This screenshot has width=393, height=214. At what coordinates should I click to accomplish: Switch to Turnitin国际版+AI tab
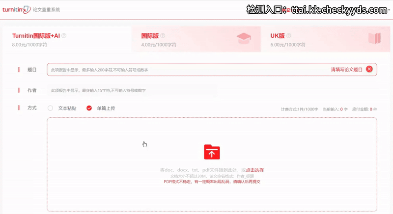click(37, 36)
